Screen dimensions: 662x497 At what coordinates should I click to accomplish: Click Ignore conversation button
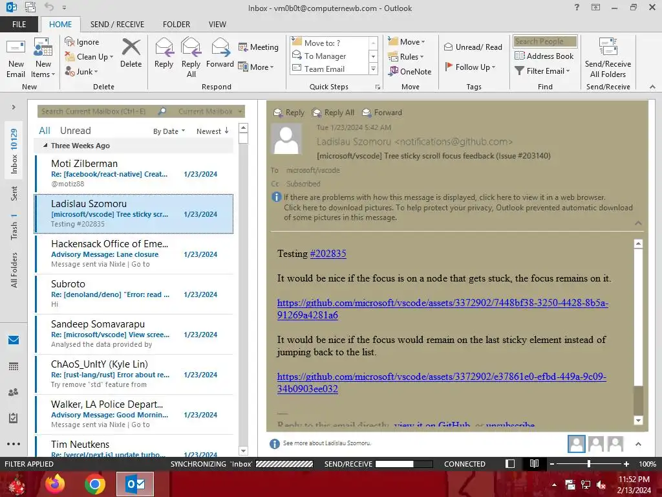pyautogui.click(x=82, y=42)
